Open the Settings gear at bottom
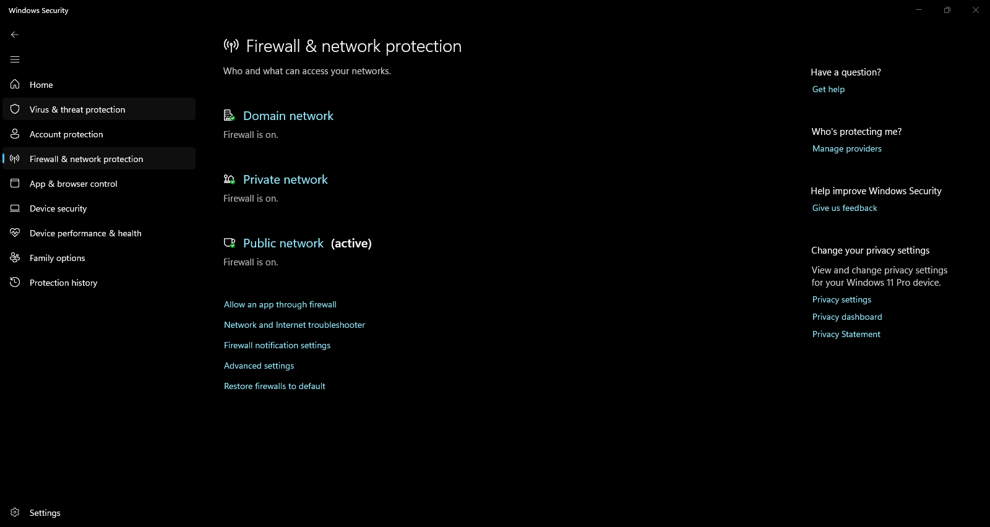Image resolution: width=990 pixels, height=527 pixels. [x=15, y=512]
